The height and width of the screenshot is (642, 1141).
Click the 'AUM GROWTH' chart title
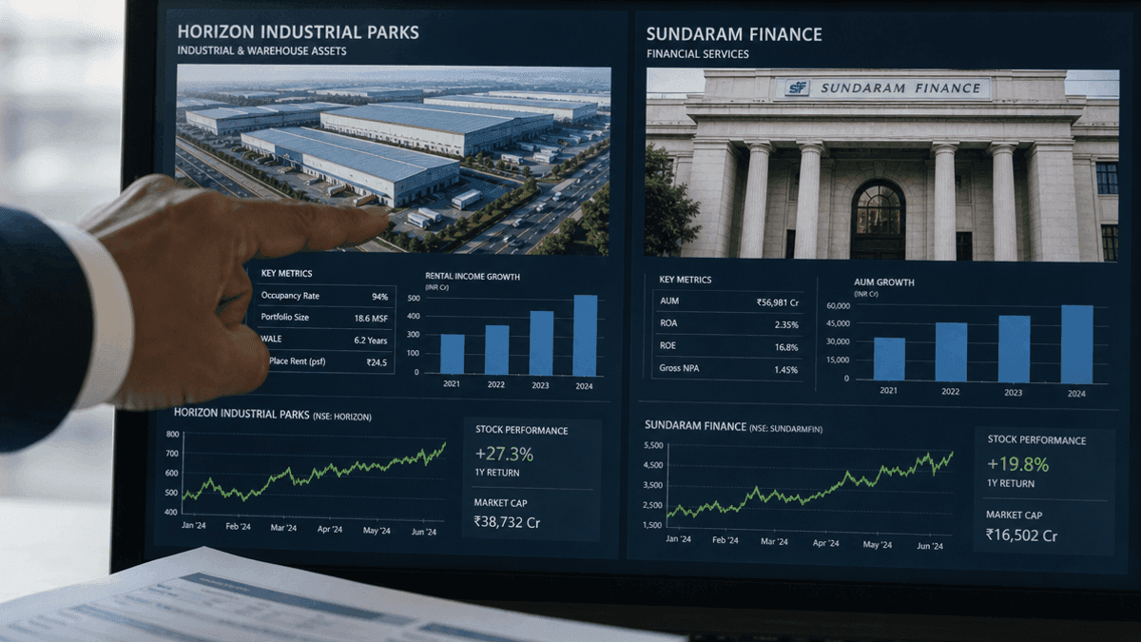point(884,282)
